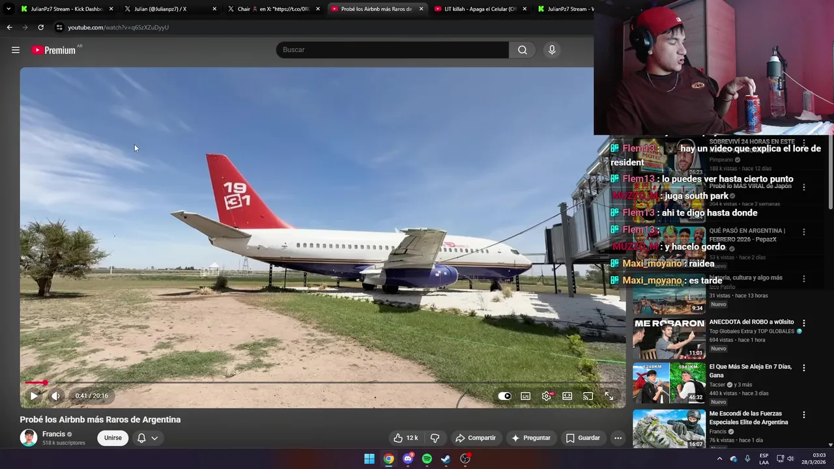Screen dimensions: 834x469
Task: Open Steam from the taskbar
Action: point(446,459)
